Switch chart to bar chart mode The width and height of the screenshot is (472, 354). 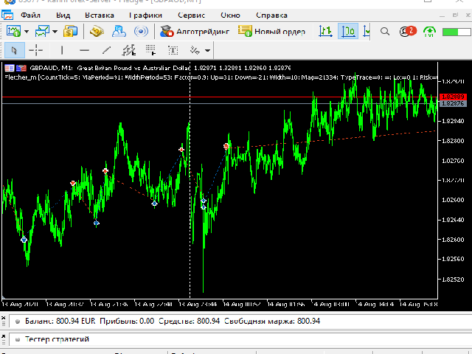click(x=325, y=31)
